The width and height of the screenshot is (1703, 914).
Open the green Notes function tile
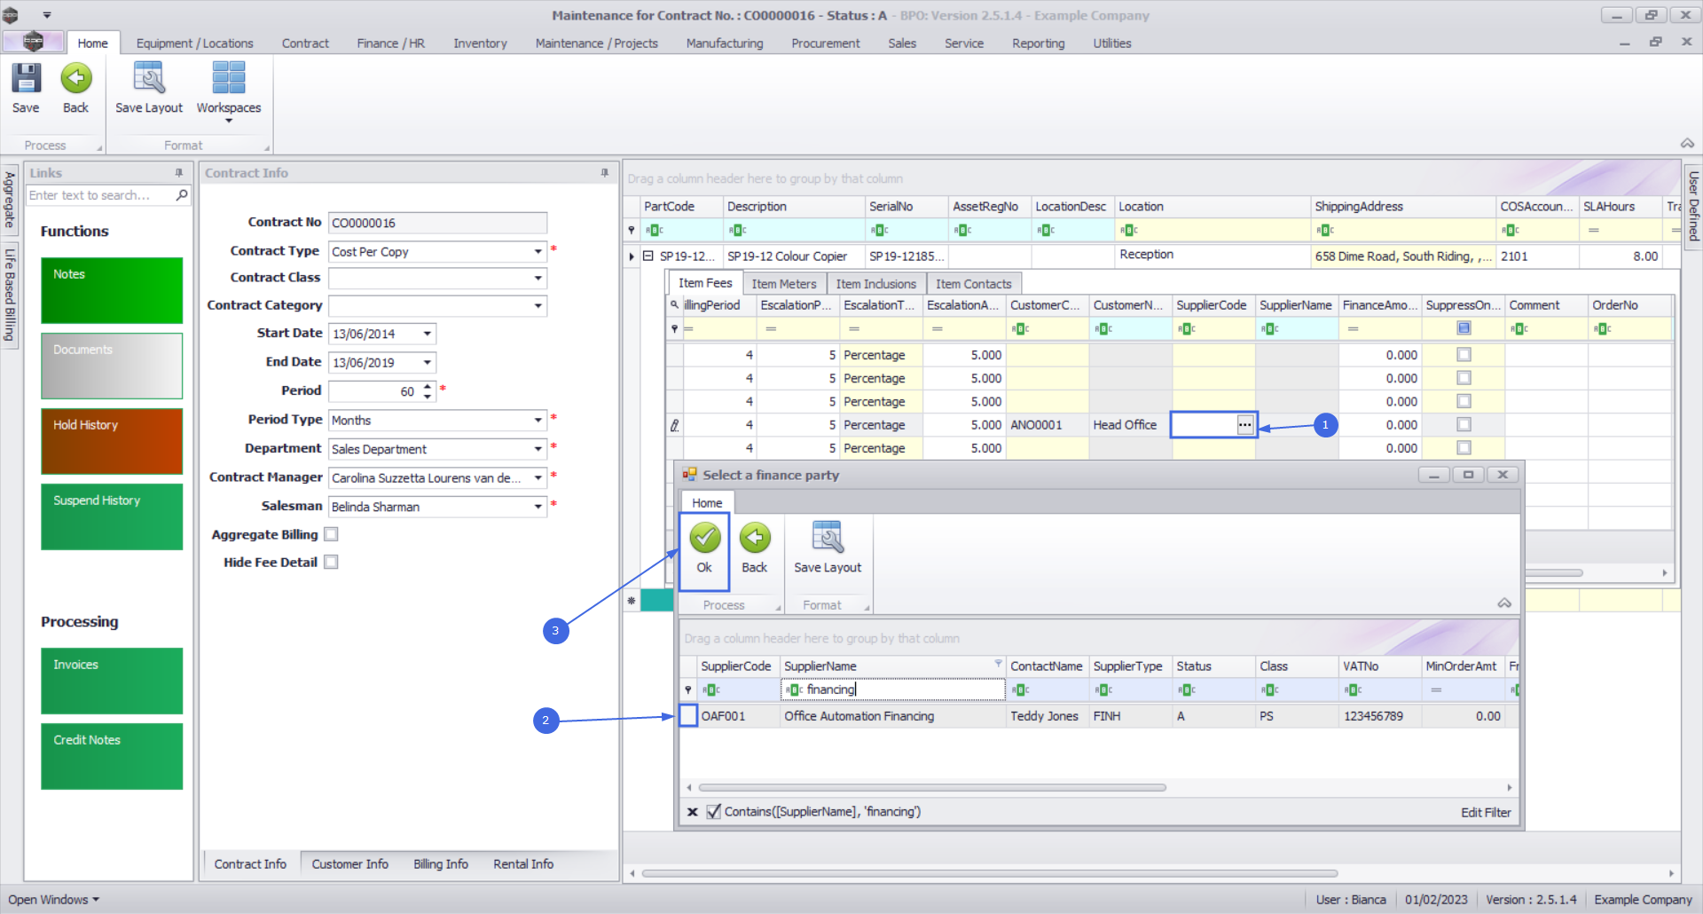(x=112, y=290)
